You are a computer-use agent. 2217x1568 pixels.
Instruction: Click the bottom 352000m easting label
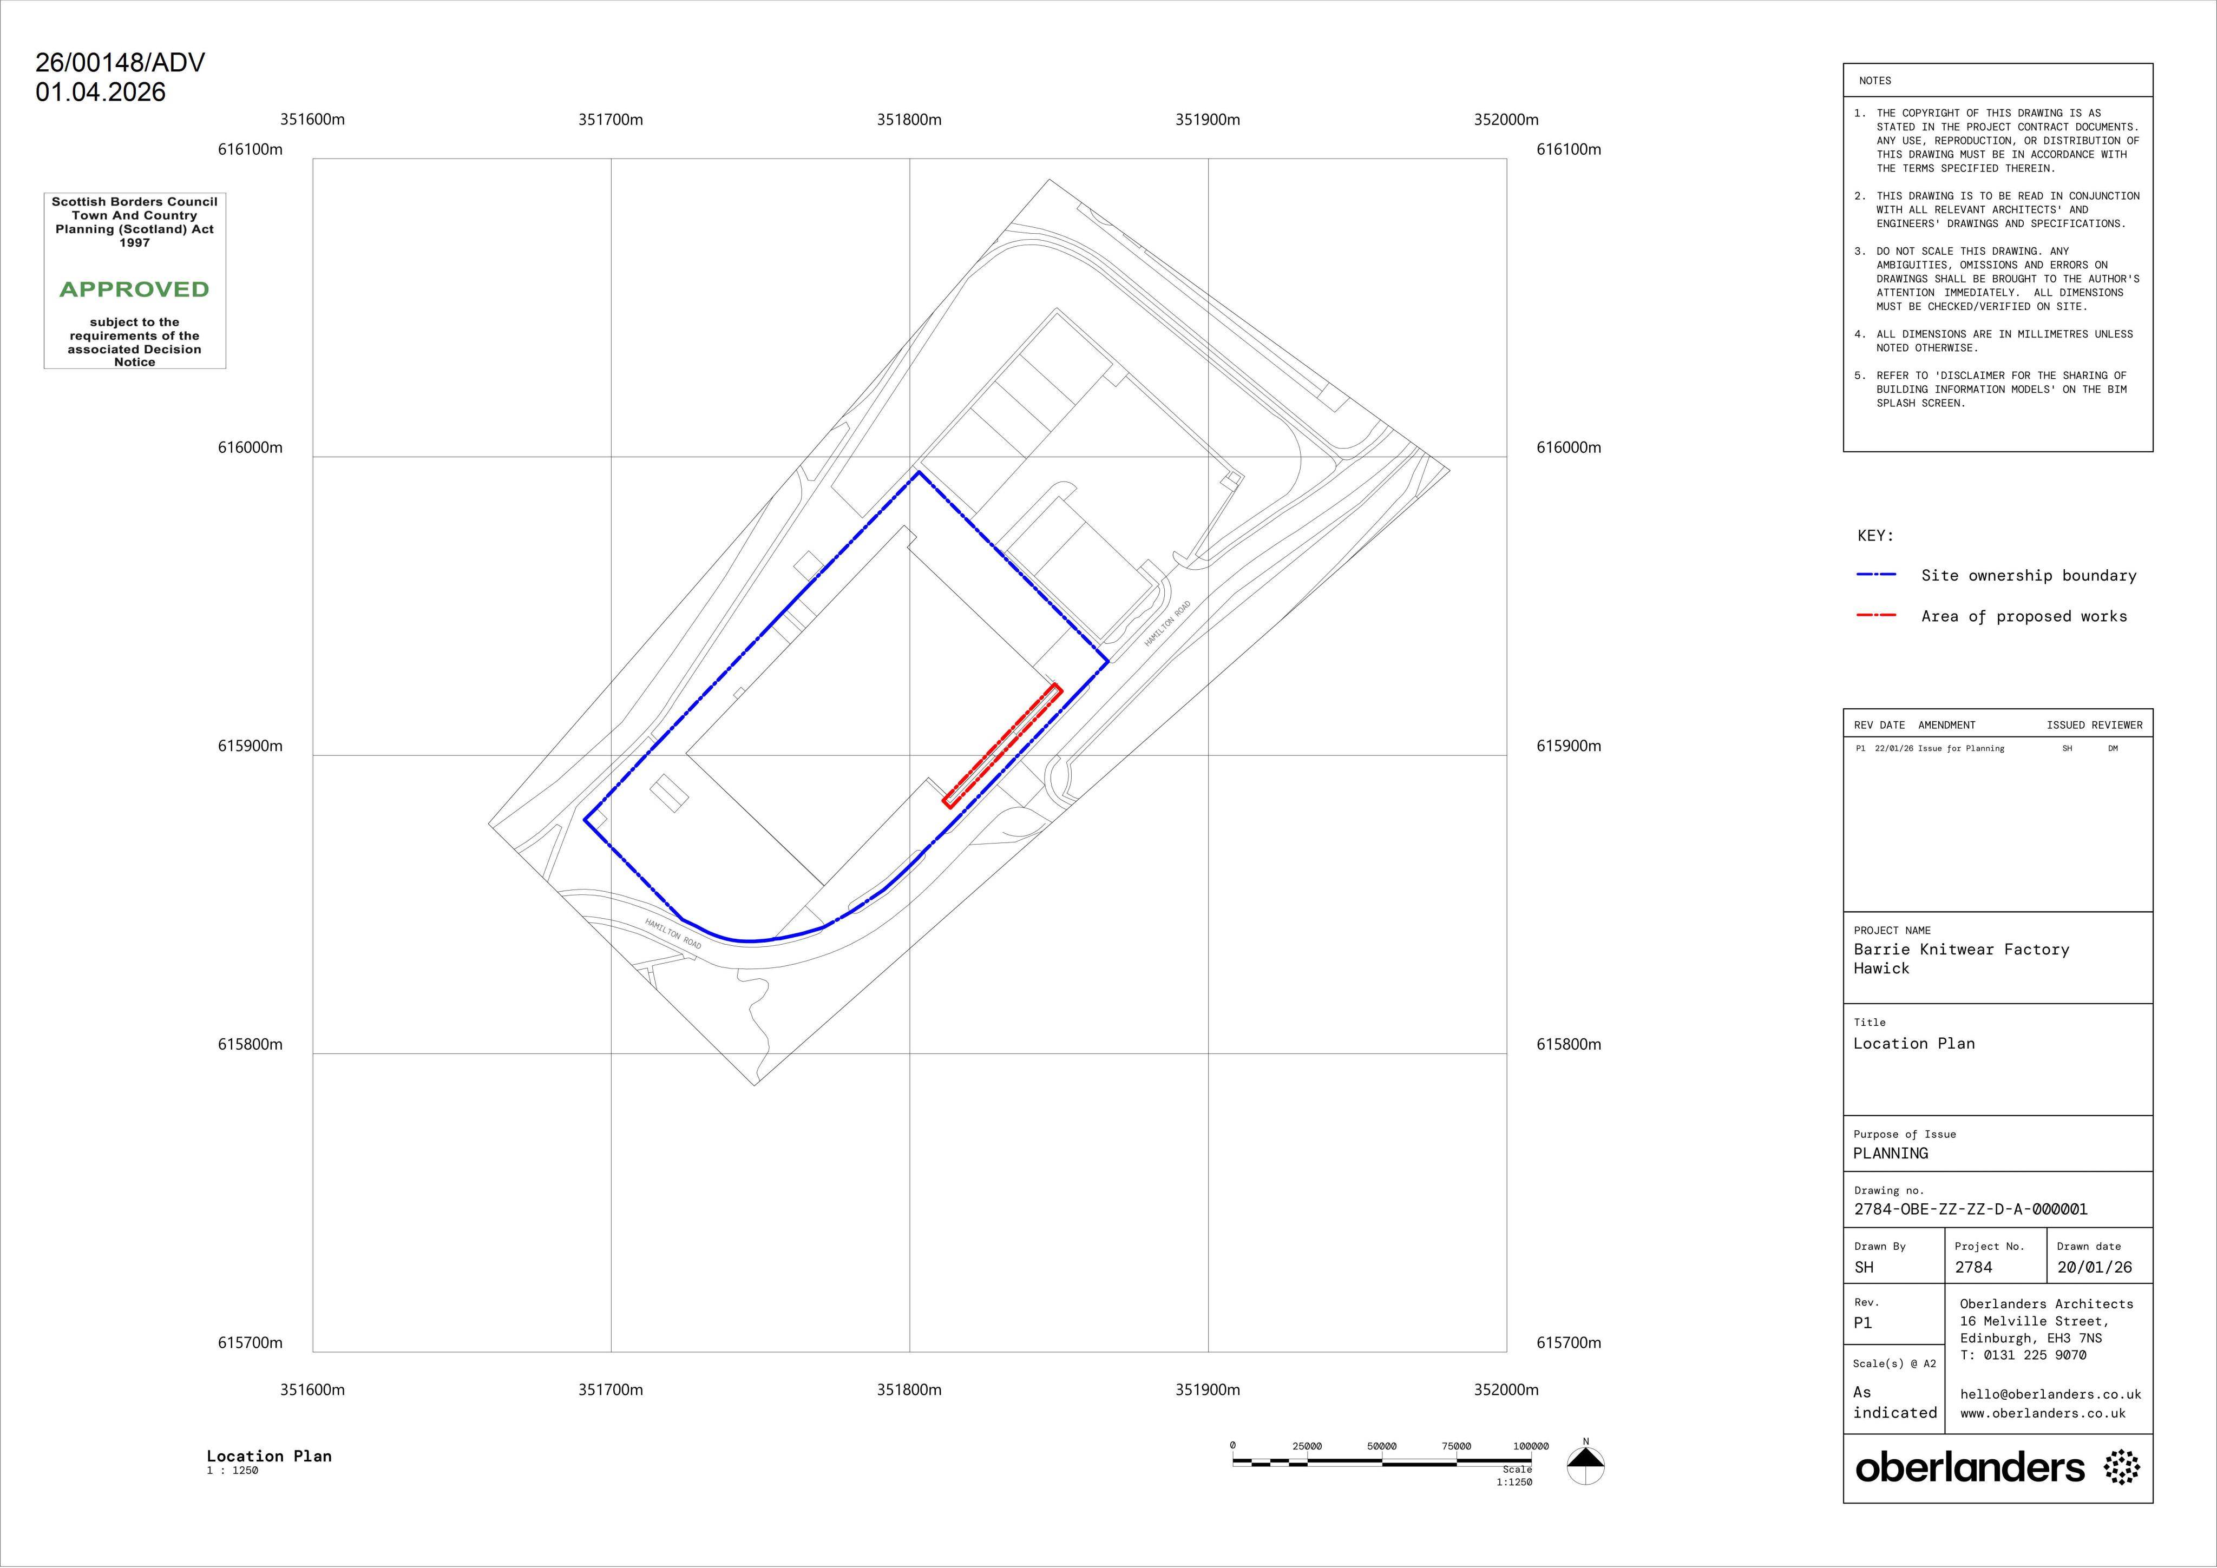point(1505,1391)
